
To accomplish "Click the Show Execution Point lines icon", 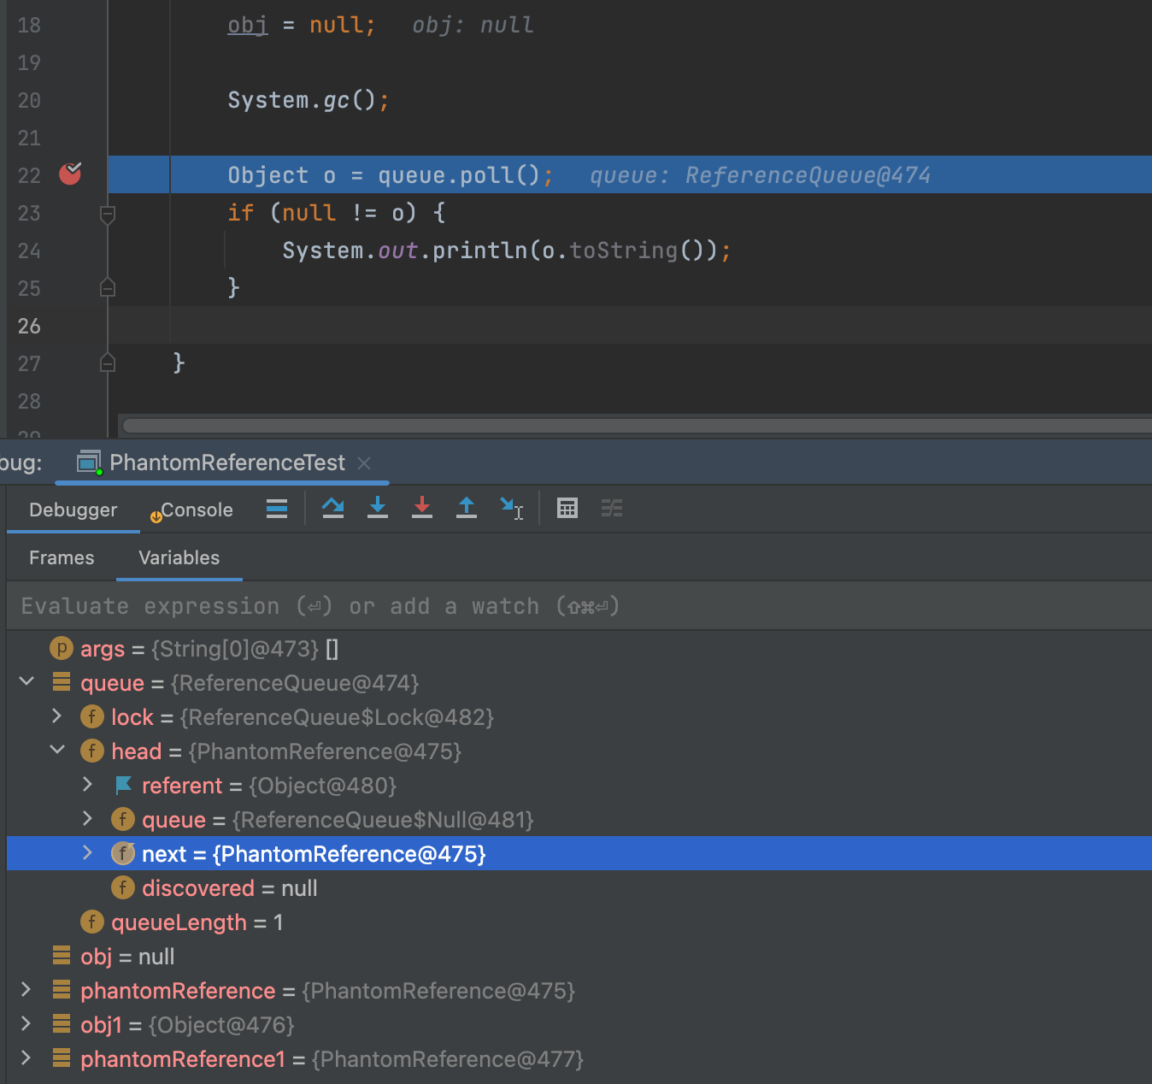I will [277, 509].
